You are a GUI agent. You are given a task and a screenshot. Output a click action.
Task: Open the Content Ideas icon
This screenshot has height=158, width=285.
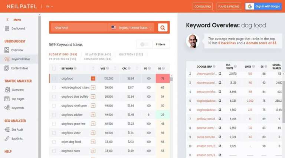(7, 68)
